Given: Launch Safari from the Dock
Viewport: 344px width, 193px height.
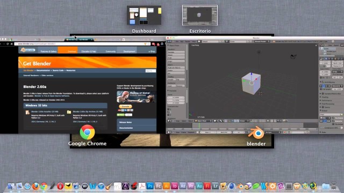Looking at the screenshot, I should pos(27,186).
